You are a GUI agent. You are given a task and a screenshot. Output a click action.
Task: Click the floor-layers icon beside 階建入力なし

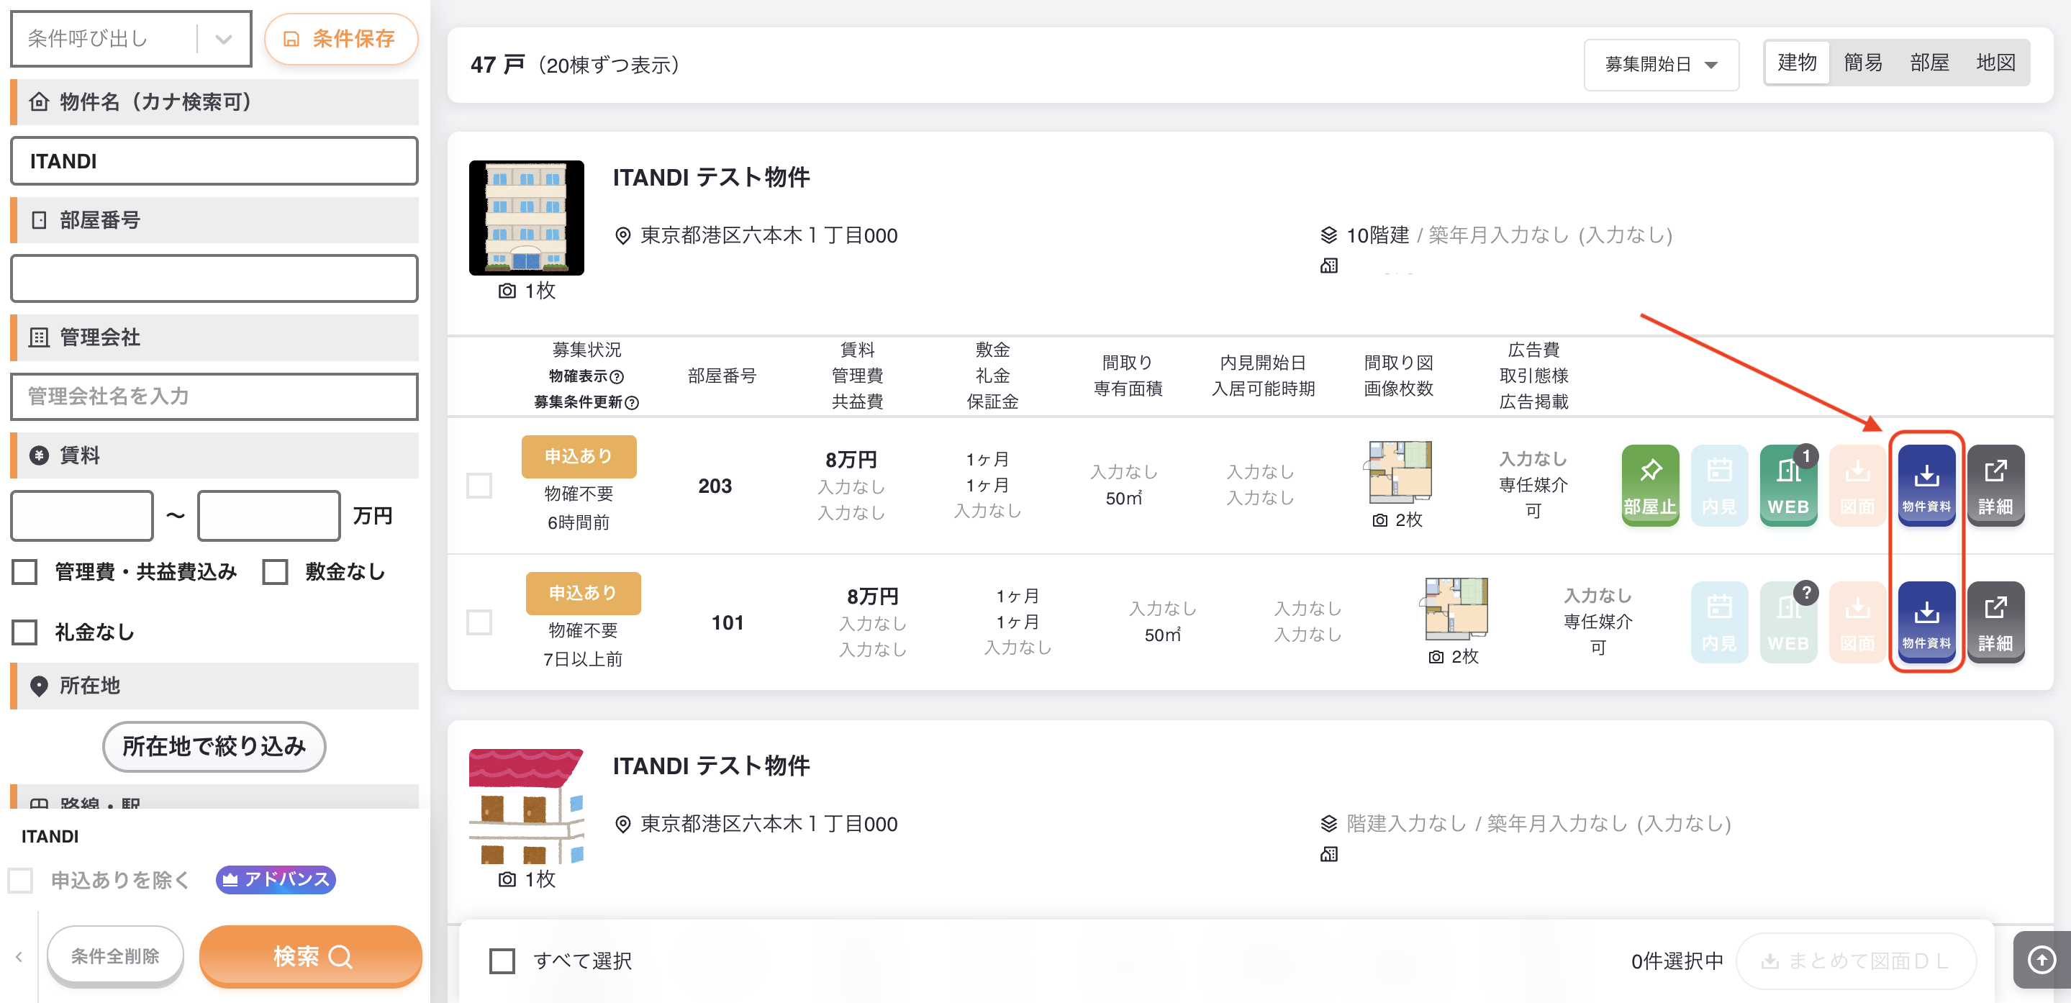[1328, 823]
